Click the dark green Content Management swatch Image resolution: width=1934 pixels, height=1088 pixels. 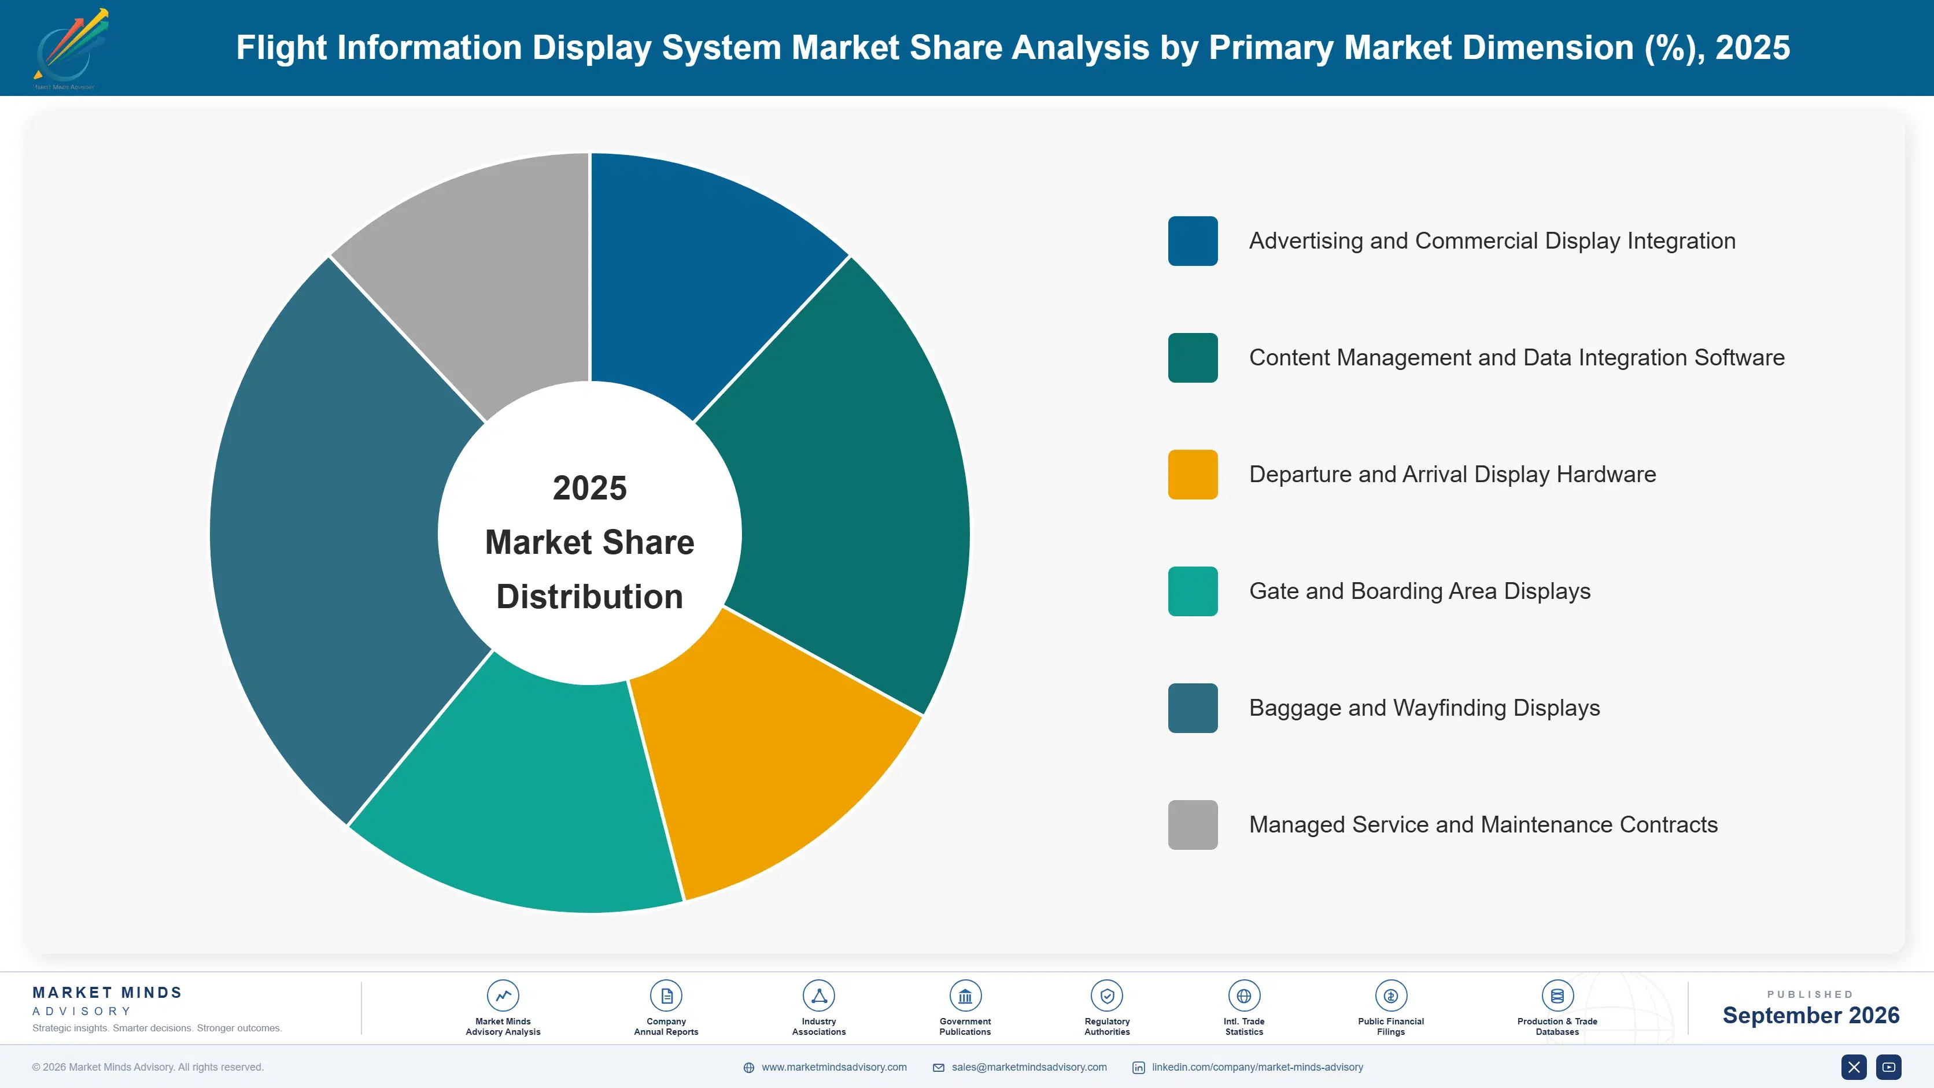(x=1192, y=358)
